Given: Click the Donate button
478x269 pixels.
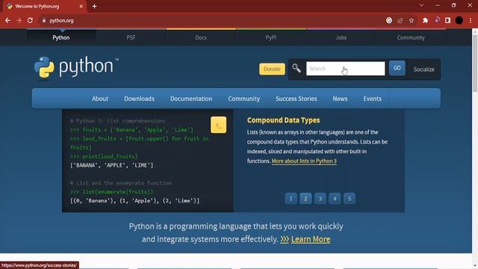Looking at the screenshot, I should point(272,69).
